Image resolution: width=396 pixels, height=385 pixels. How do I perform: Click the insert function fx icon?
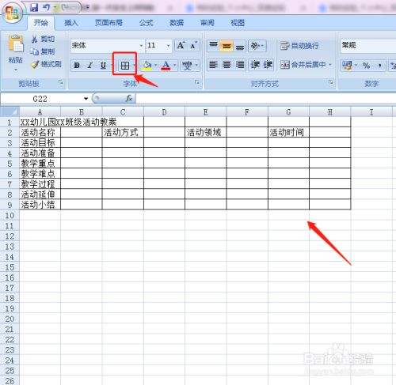tap(129, 99)
